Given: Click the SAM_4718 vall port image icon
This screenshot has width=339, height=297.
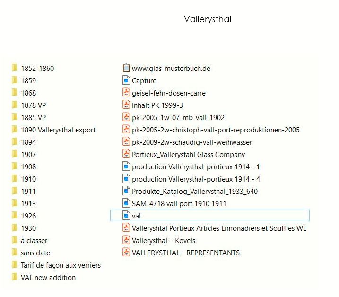Looking at the screenshot, I should coord(126,203).
